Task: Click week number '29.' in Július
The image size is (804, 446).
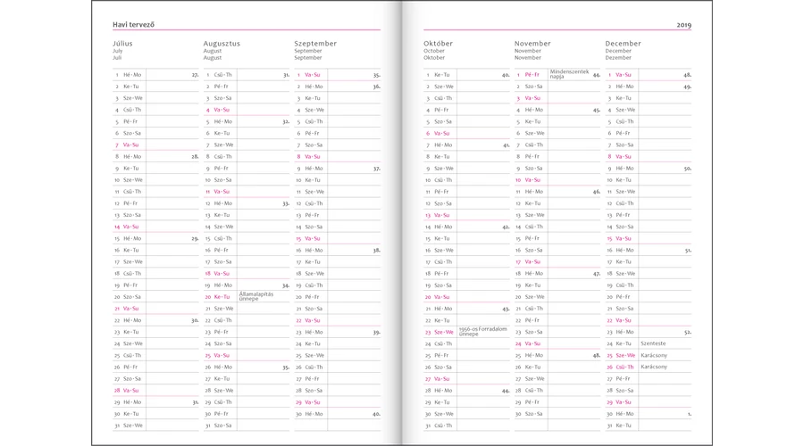Action: point(195,239)
